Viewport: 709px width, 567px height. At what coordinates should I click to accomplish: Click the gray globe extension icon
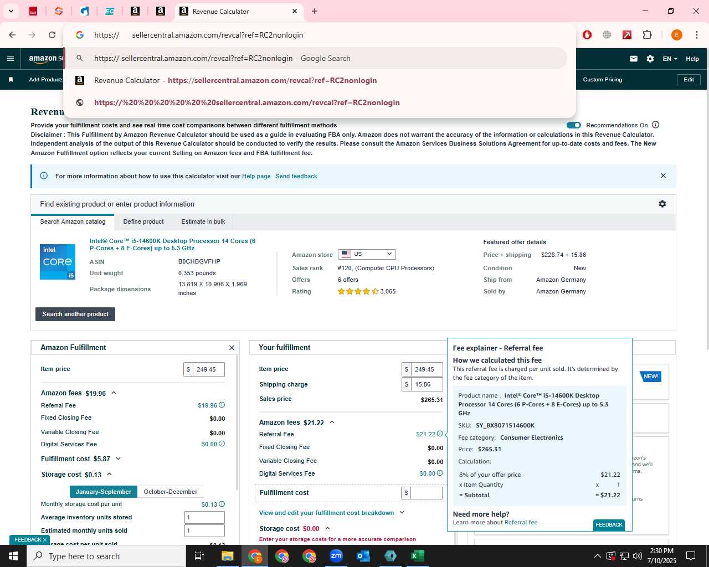coord(607,35)
